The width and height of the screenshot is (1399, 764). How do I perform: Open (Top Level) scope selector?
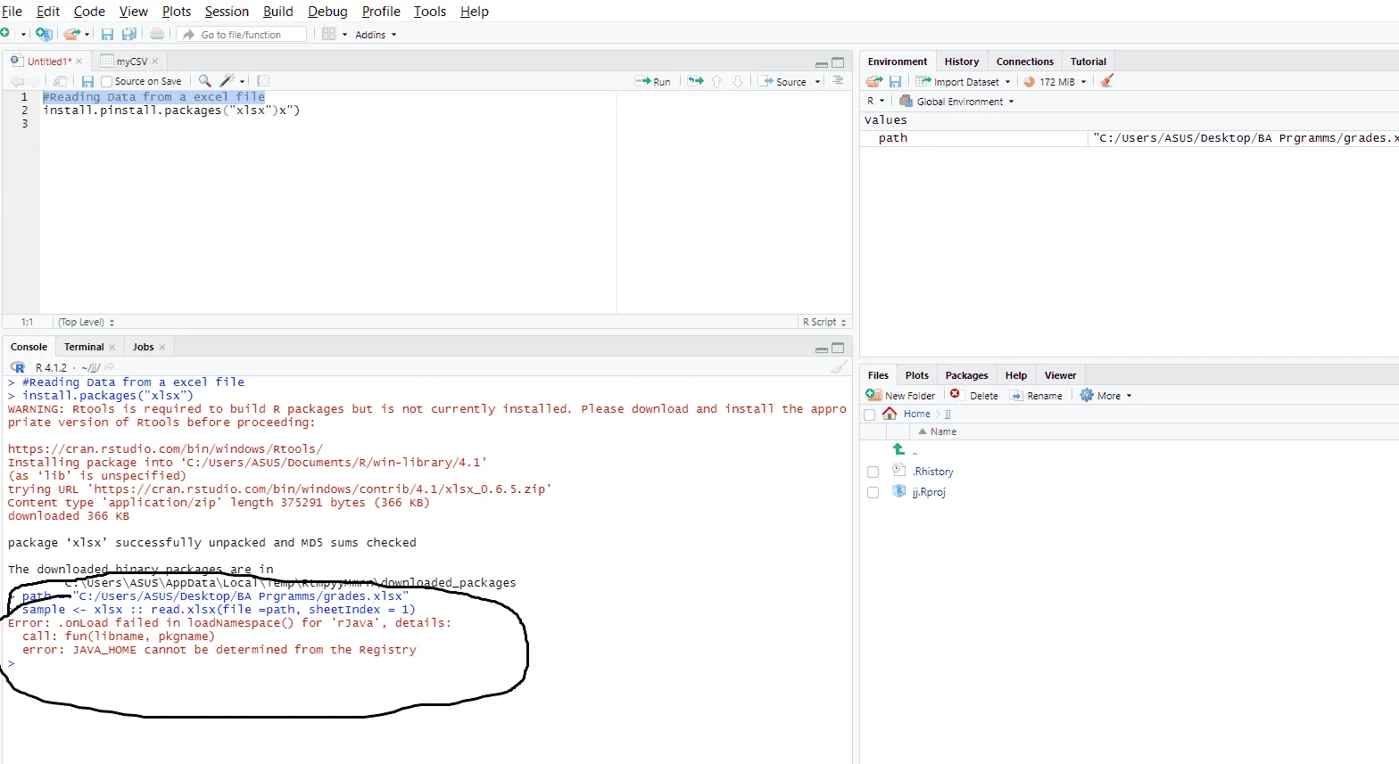pos(86,322)
